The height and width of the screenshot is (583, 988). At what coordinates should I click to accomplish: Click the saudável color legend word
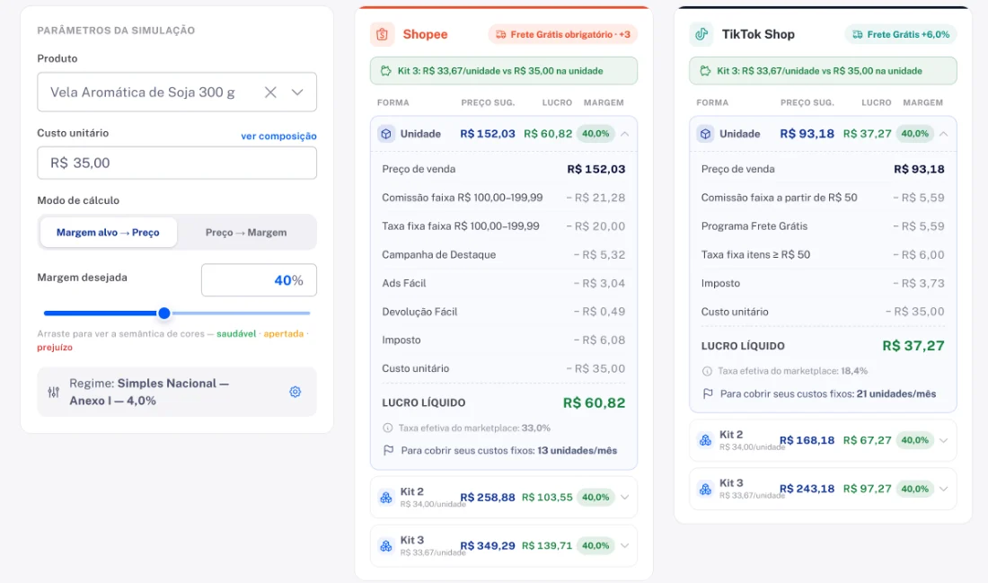[x=236, y=334]
